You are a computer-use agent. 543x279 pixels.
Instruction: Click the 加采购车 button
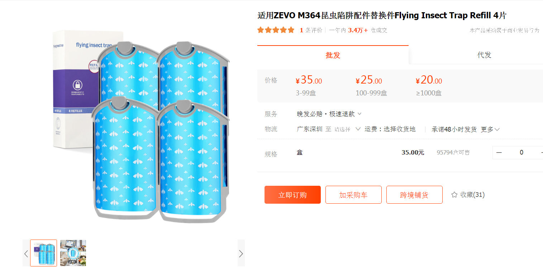(x=353, y=195)
